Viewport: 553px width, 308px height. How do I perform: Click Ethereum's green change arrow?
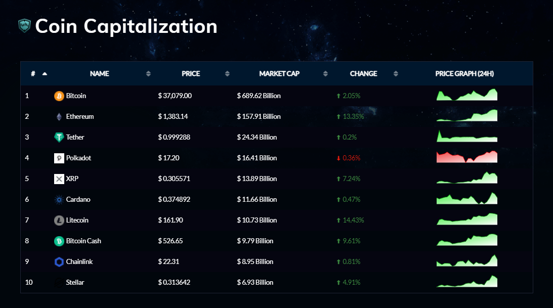(x=338, y=117)
